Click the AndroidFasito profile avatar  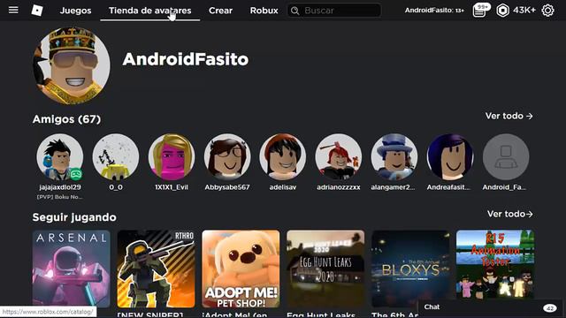tap(72, 66)
